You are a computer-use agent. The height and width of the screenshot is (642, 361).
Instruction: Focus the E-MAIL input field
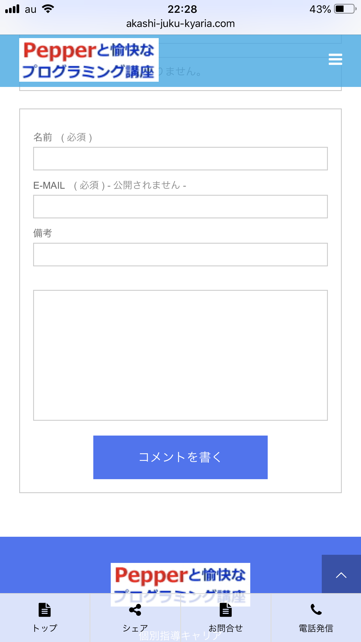pos(180,206)
